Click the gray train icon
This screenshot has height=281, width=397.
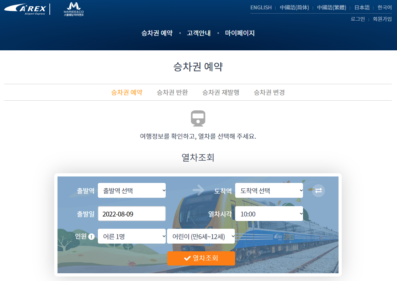coord(198,118)
